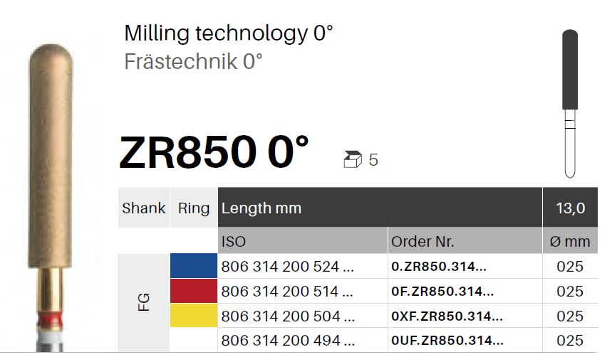Click the Length mm header cell
This screenshot has width=607, height=357.
pos(380,208)
